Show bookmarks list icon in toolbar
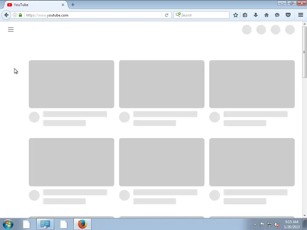The height and width of the screenshot is (230, 307). 245,15
